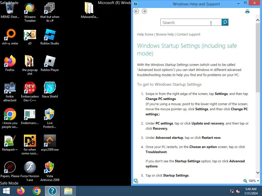262x196 pixels.
Task: Expand the 100% zoom level dropdown arrow
Action: tap(258, 181)
